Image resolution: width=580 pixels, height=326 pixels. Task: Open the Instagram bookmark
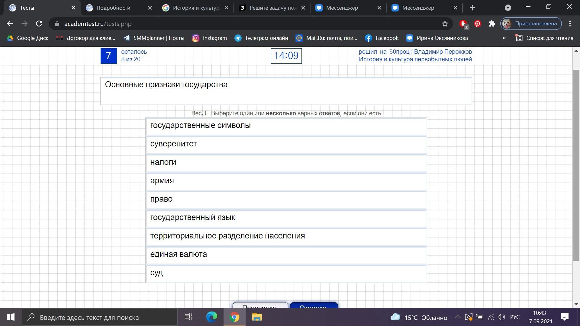210,38
